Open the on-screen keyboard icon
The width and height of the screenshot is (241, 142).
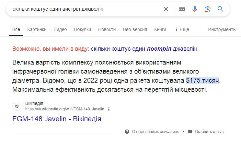[x=182, y=9]
